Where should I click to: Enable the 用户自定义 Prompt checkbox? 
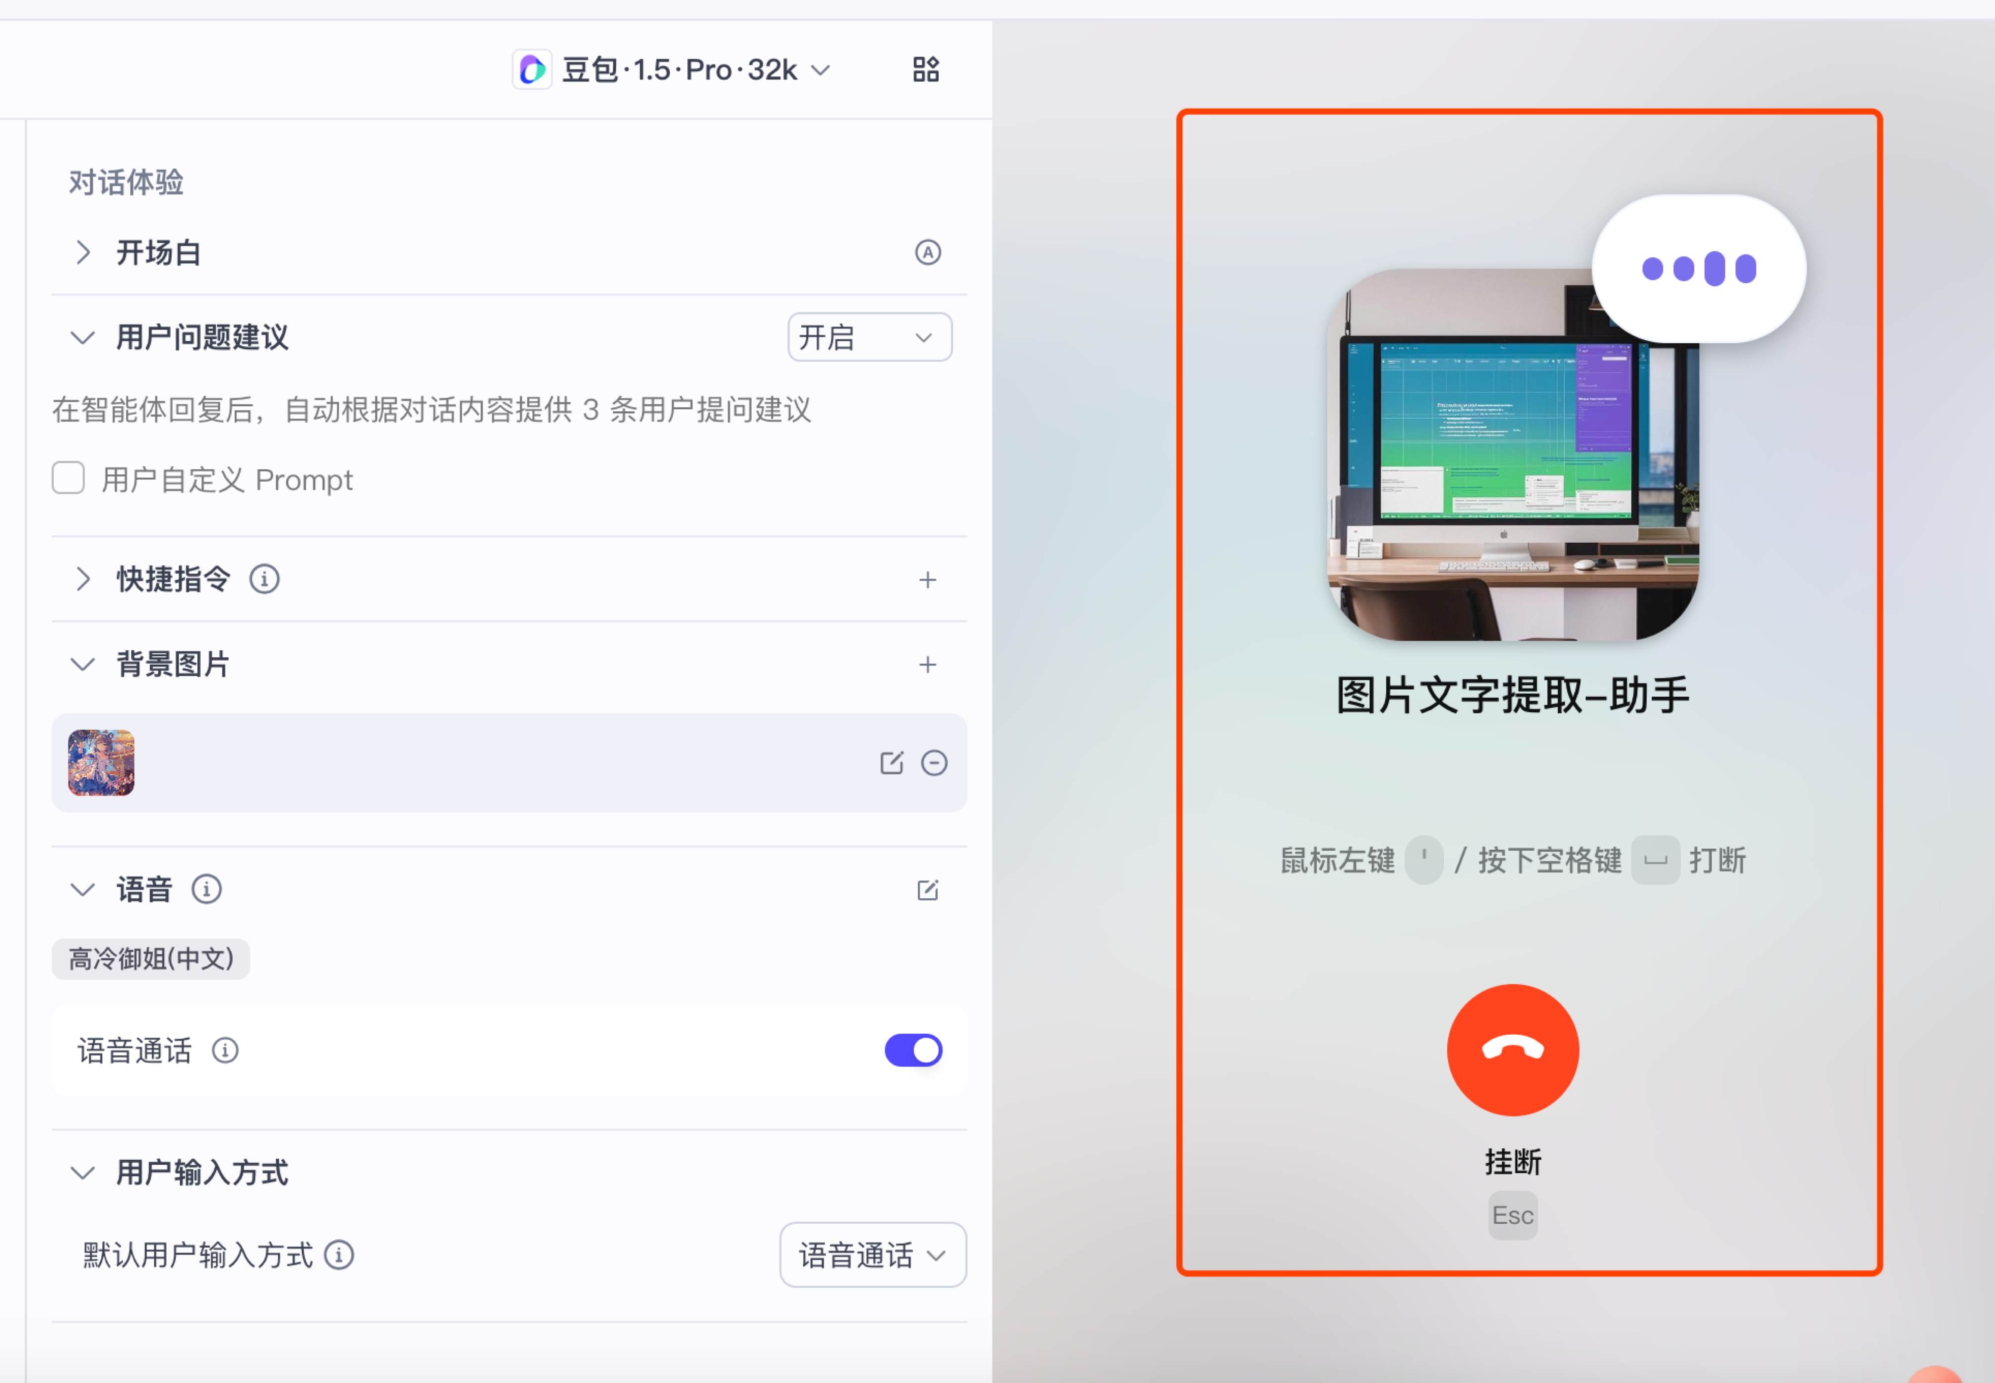(x=68, y=478)
